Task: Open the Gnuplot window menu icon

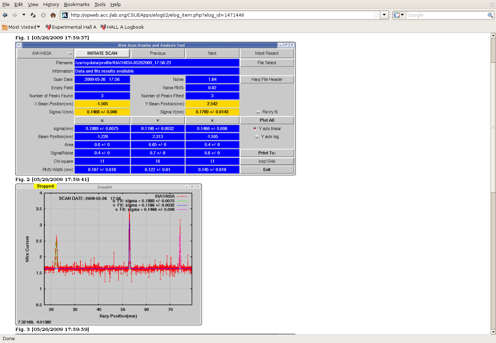Action: click(x=19, y=187)
